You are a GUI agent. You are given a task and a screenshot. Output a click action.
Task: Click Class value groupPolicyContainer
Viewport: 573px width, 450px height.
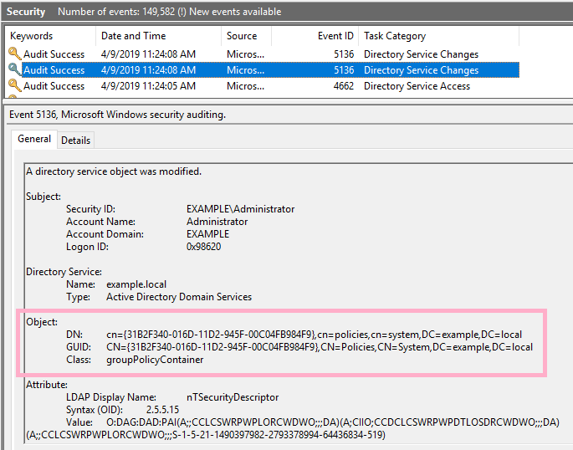tap(155, 360)
